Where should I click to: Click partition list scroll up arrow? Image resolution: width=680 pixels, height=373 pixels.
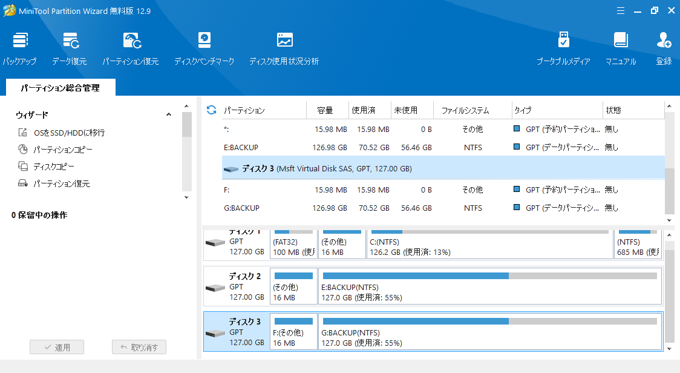[669, 106]
